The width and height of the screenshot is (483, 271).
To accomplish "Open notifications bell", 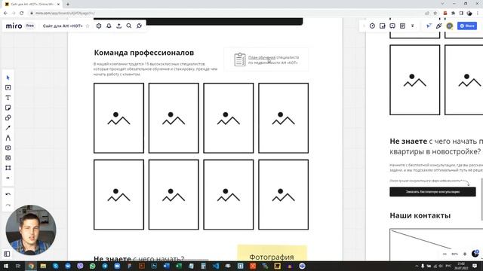I will click(x=109, y=26).
